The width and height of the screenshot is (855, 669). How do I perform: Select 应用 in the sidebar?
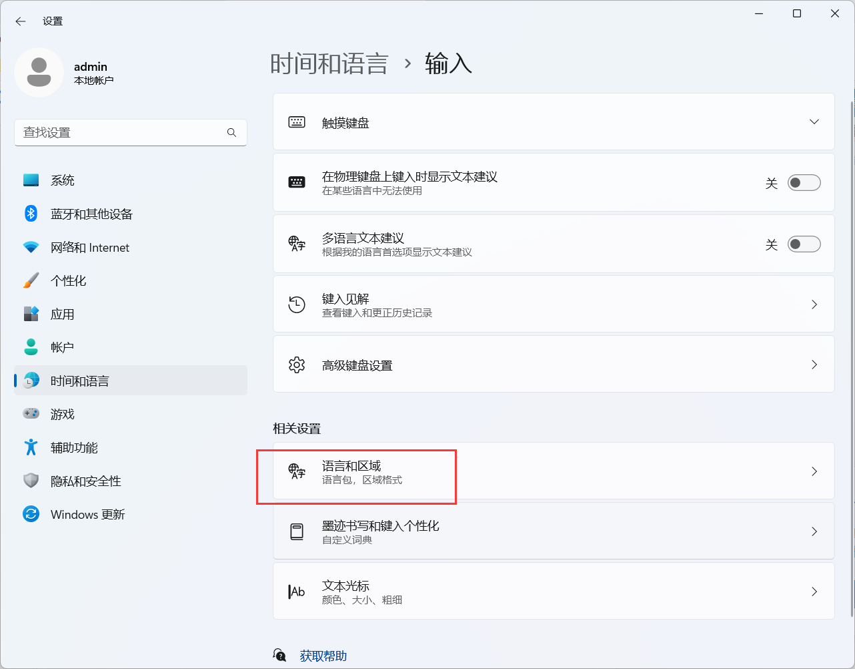click(x=131, y=314)
